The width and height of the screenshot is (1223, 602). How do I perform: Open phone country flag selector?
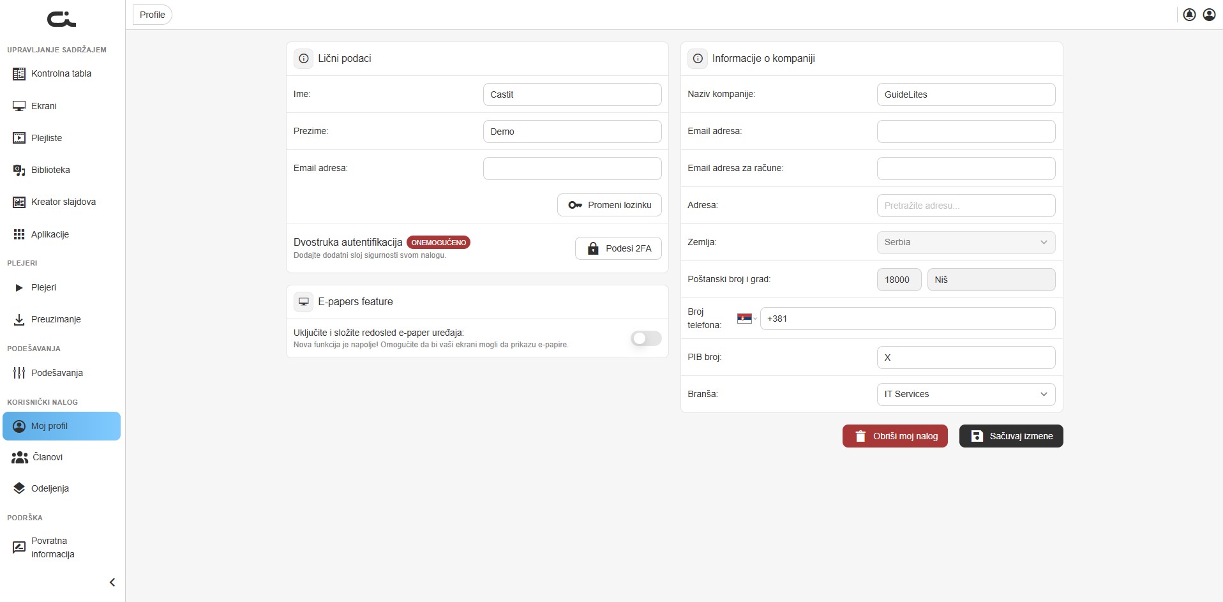(x=747, y=319)
